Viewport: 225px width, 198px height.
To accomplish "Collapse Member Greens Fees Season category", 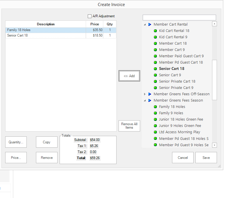I will (x=145, y=100).
